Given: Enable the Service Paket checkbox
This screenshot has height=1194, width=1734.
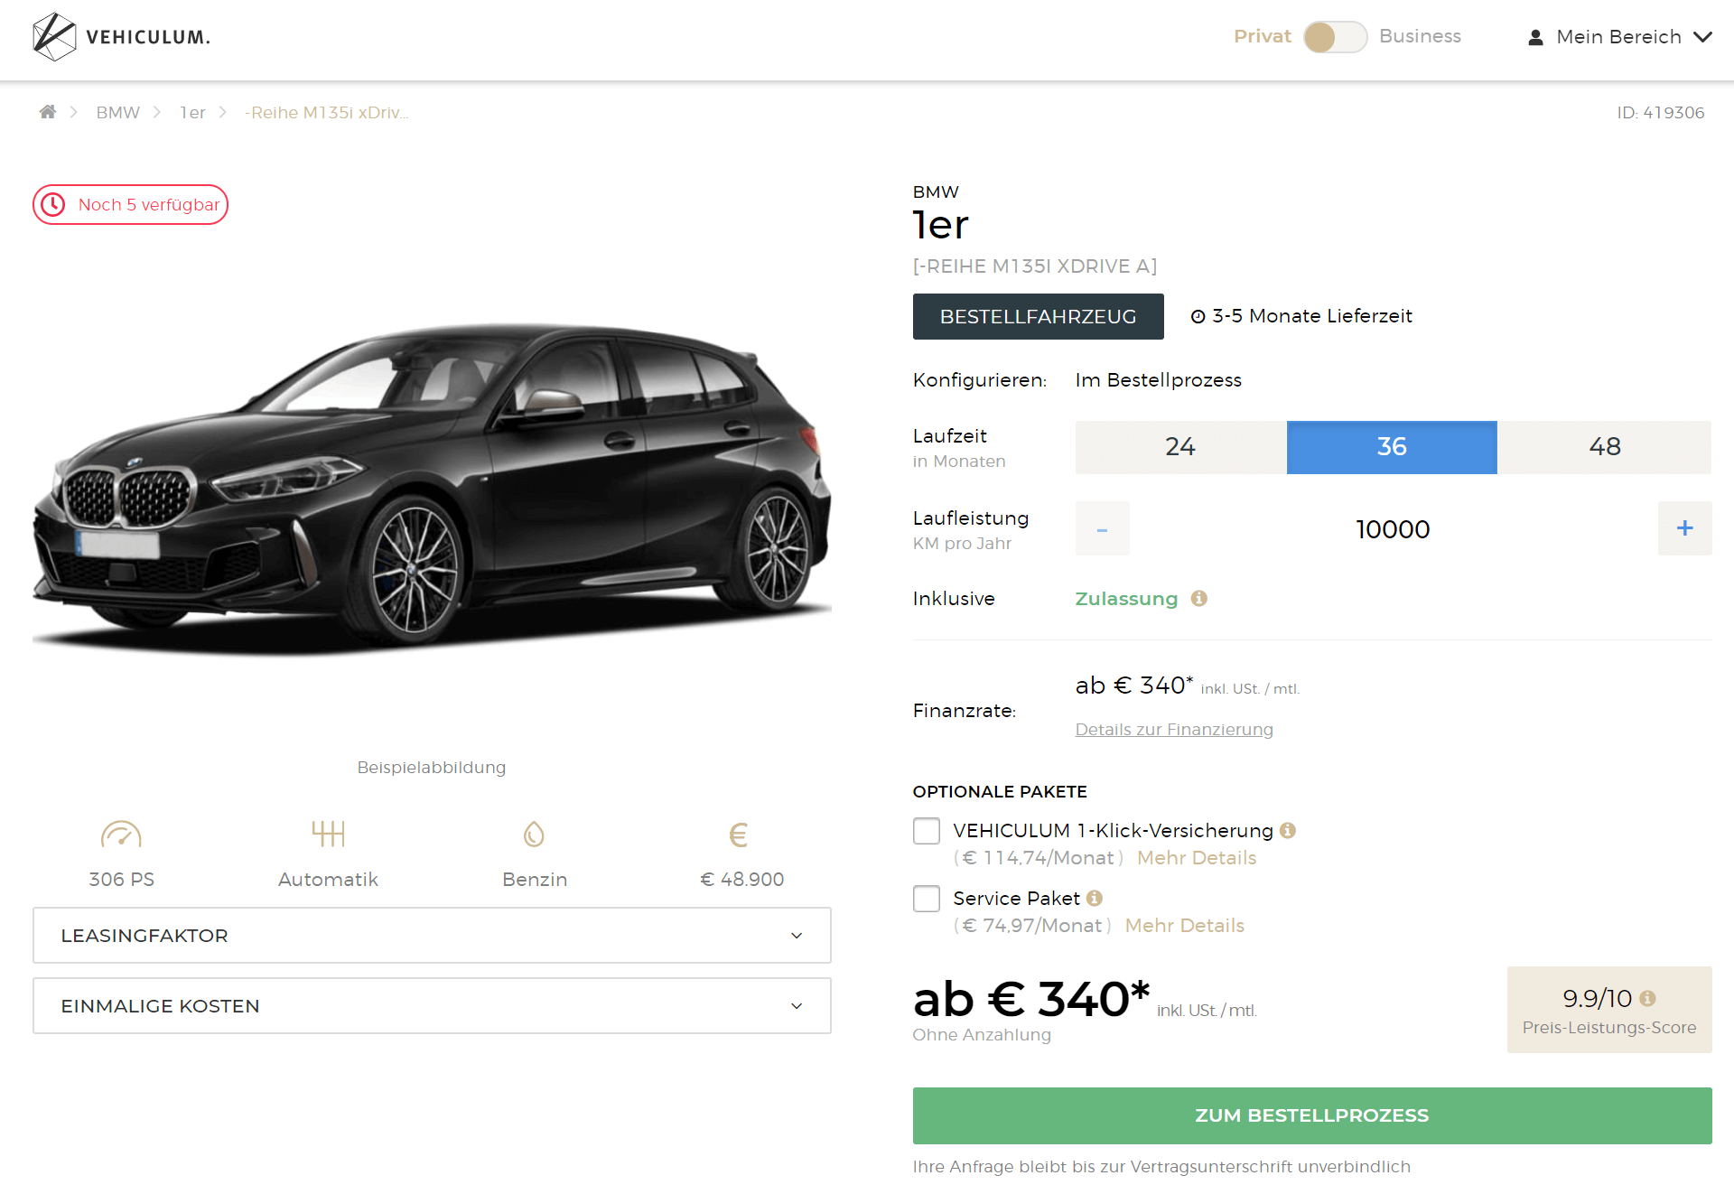Looking at the screenshot, I should pos(927,899).
